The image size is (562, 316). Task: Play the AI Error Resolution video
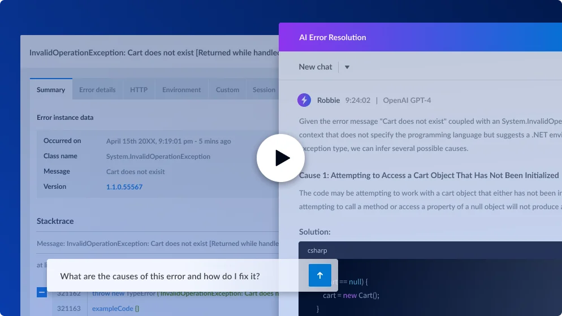[280, 158]
